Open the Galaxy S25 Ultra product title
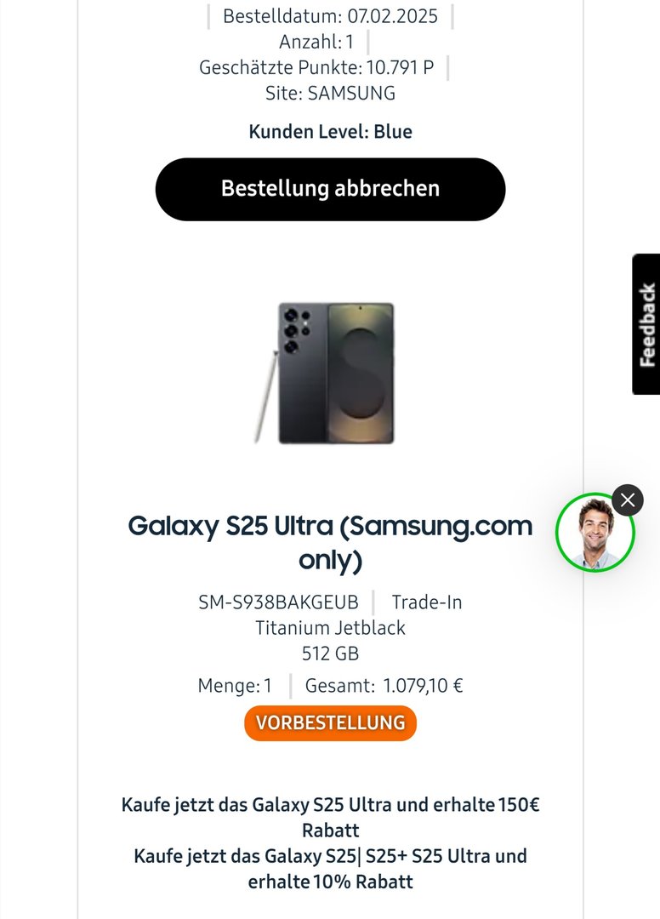Viewport: 660px width, 919px height. (330, 542)
